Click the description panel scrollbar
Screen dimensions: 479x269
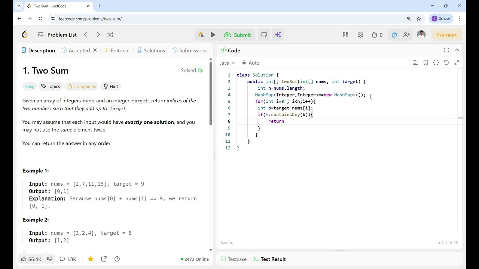(211, 93)
